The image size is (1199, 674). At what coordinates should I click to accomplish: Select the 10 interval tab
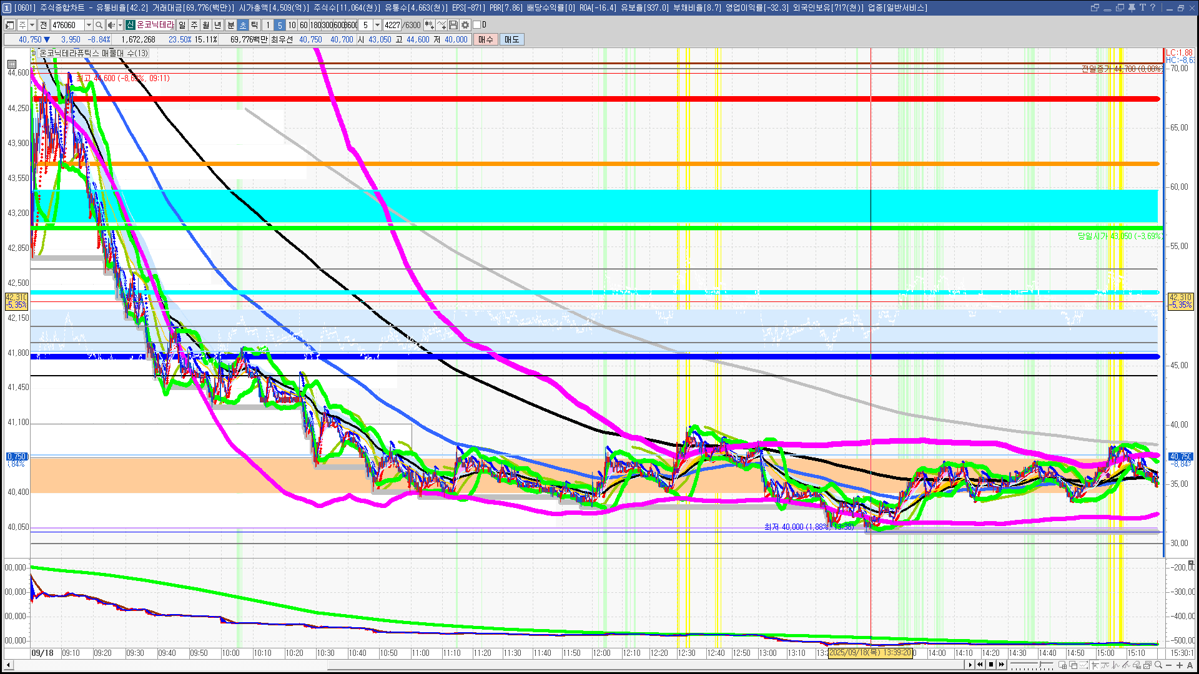point(292,25)
